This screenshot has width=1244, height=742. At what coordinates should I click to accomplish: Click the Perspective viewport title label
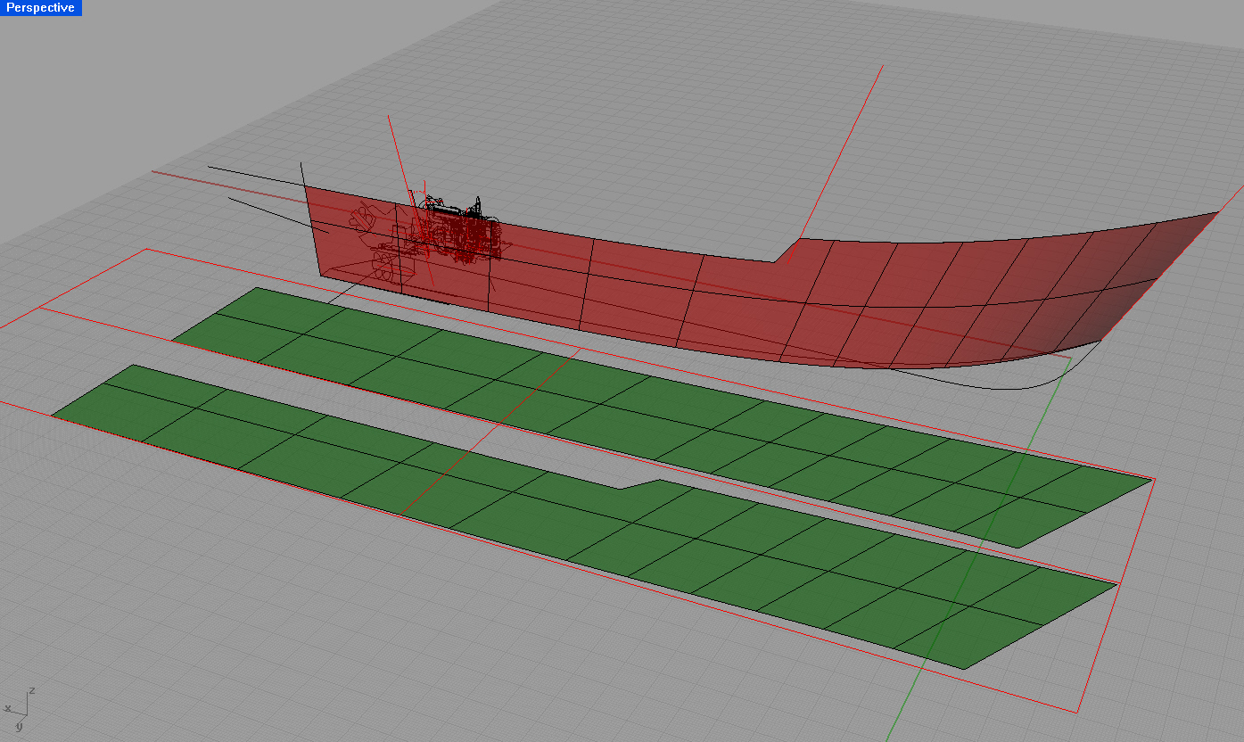click(40, 8)
